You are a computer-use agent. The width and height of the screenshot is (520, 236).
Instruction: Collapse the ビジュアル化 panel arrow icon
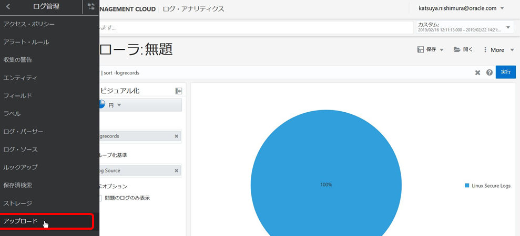point(179,91)
